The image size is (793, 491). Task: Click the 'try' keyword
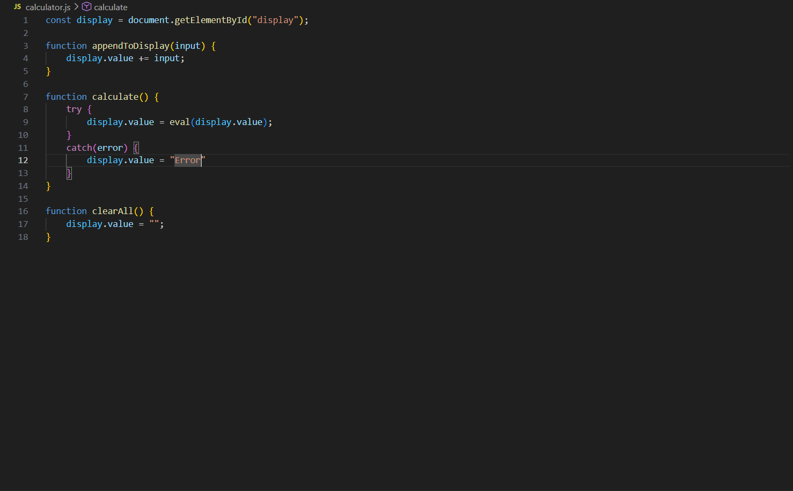click(74, 109)
